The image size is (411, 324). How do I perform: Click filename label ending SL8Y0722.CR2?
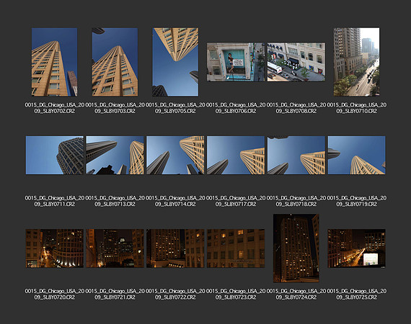175,294
